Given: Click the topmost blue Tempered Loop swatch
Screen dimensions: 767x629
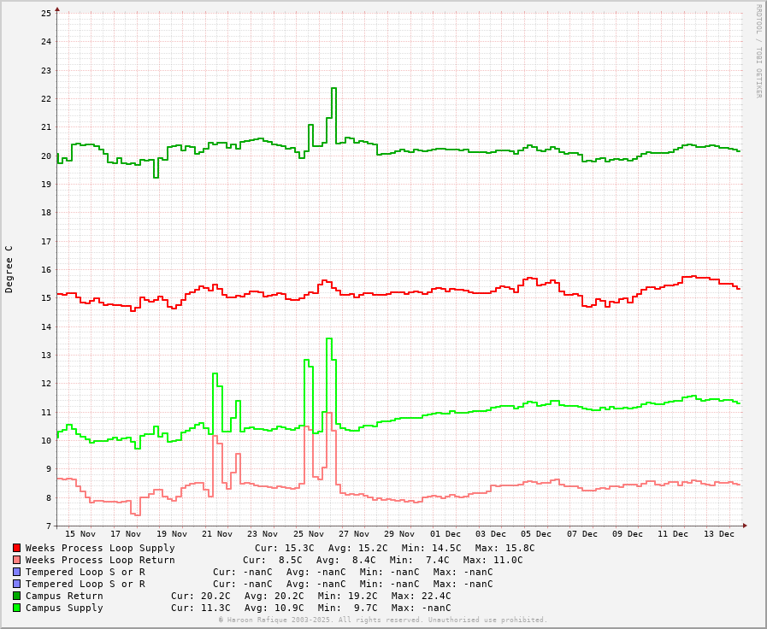Looking at the screenshot, I should 16,572.
